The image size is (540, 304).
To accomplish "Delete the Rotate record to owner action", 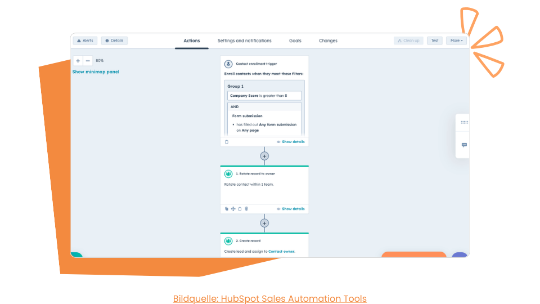I will [x=246, y=209].
